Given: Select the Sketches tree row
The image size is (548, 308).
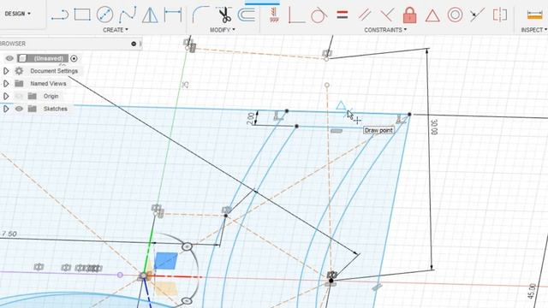Looking at the screenshot, I should point(55,109).
